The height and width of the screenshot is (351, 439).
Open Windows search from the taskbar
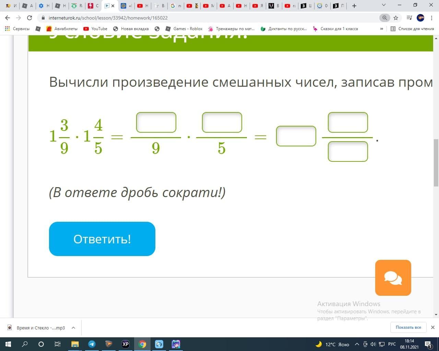[25, 344]
